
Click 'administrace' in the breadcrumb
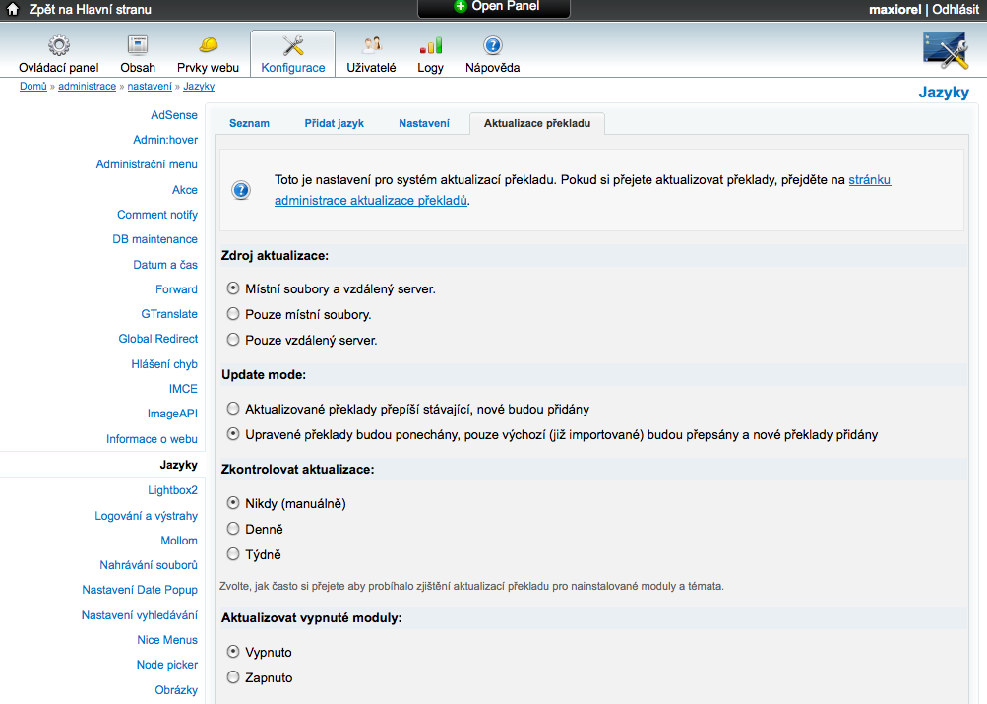click(x=87, y=87)
